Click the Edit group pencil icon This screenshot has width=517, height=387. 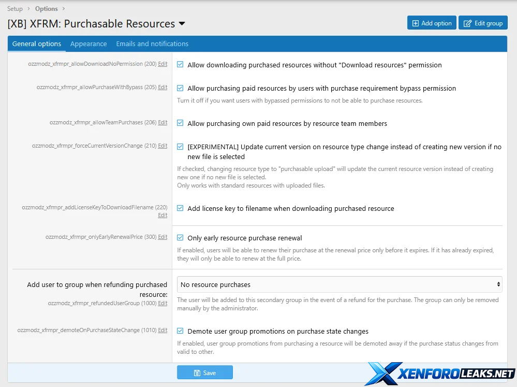pyautogui.click(x=467, y=23)
